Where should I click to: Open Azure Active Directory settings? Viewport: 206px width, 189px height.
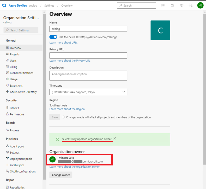tap(23, 92)
